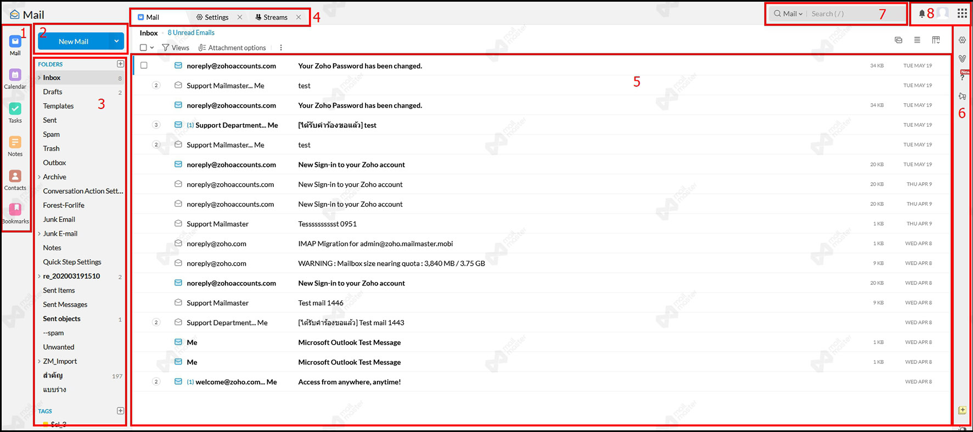Expand the Inbox folder chevron
This screenshot has height=432, width=973.
39,78
